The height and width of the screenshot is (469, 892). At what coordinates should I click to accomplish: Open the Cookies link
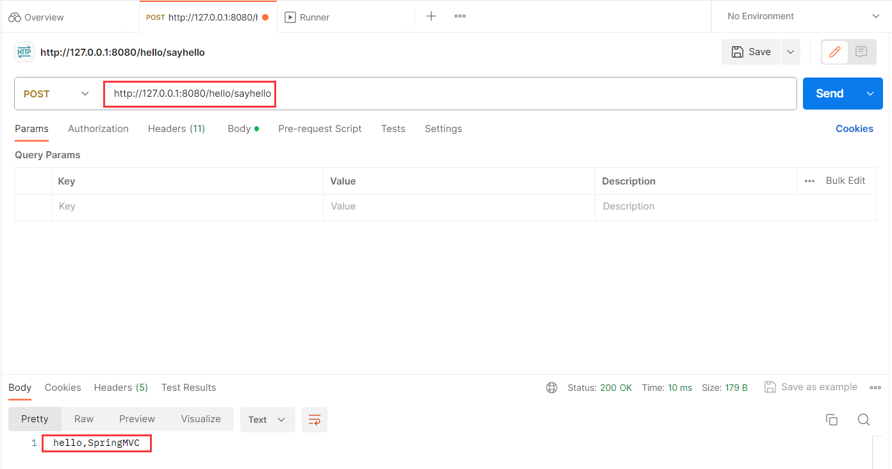tap(854, 129)
